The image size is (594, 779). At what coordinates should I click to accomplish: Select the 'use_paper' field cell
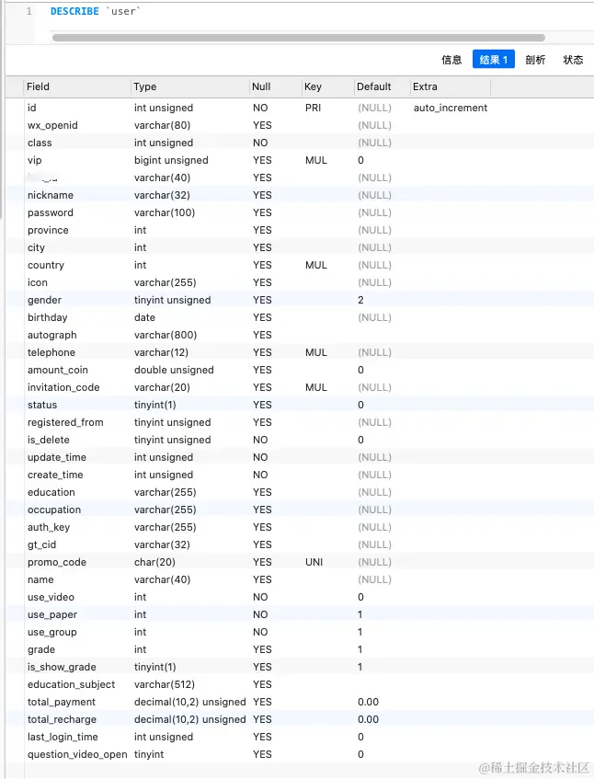[x=52, y=614]
